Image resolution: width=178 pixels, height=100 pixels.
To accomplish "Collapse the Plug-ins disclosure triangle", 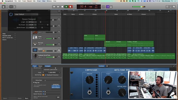I will (x=34, y=82).
